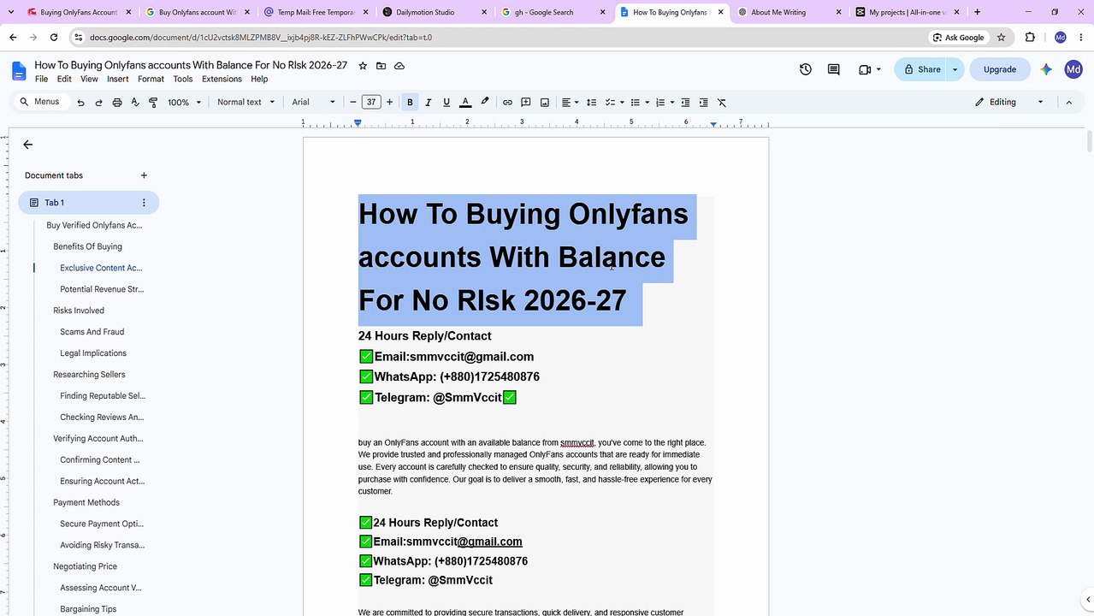Open the Insert menu

[117, 79]
